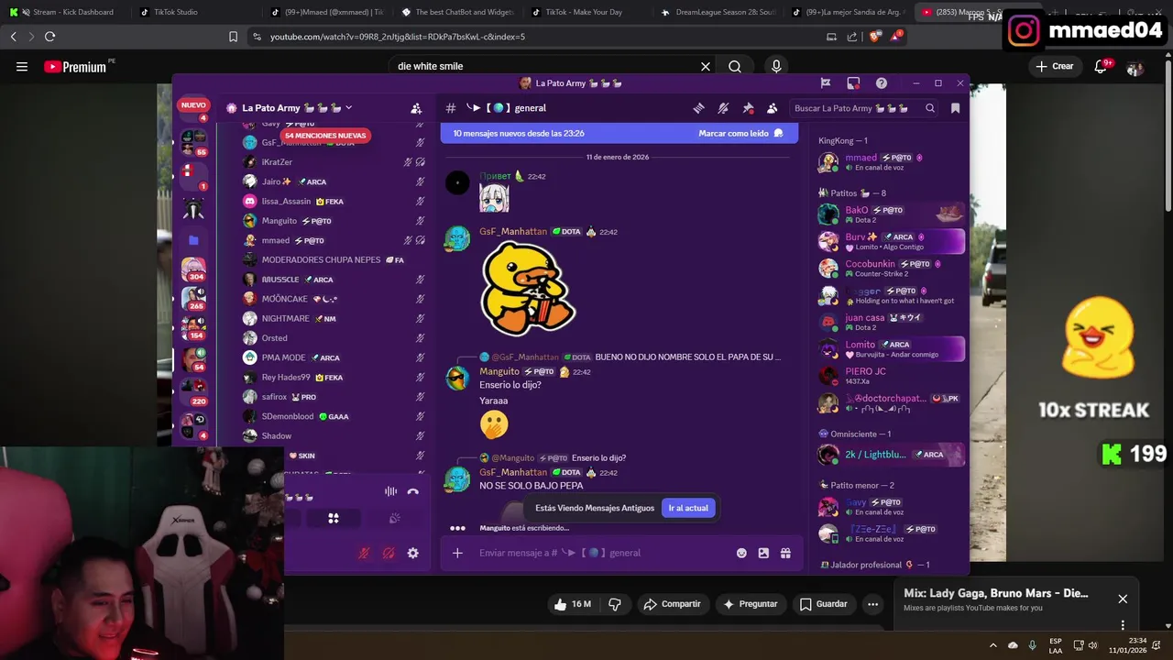This screenshot has height=660, width=1173.
Task: Click Compartir button below video
Action: [x=673, y=604]
